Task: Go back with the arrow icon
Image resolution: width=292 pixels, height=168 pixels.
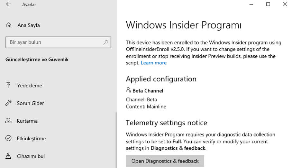Action: (8, 4)
